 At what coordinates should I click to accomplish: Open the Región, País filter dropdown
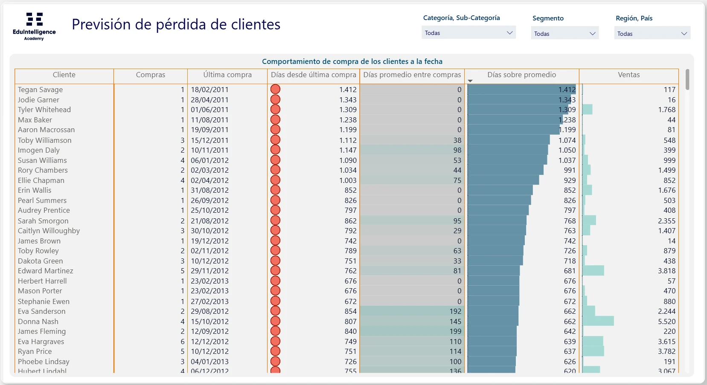(x=652, y=34)
